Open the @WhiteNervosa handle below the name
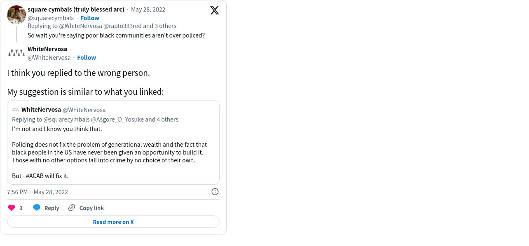 click(x=49, y=57)
